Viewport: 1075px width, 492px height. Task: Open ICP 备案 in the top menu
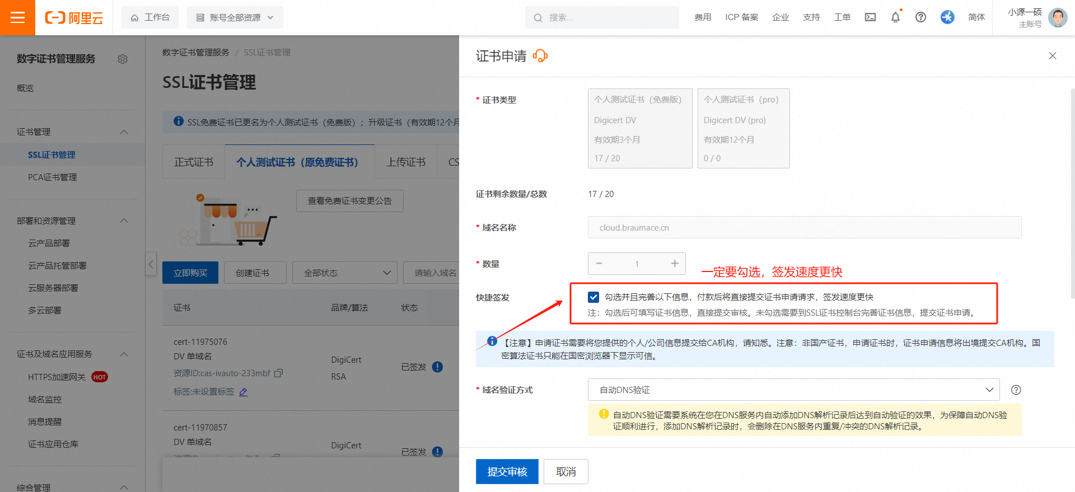click(742, 17)
